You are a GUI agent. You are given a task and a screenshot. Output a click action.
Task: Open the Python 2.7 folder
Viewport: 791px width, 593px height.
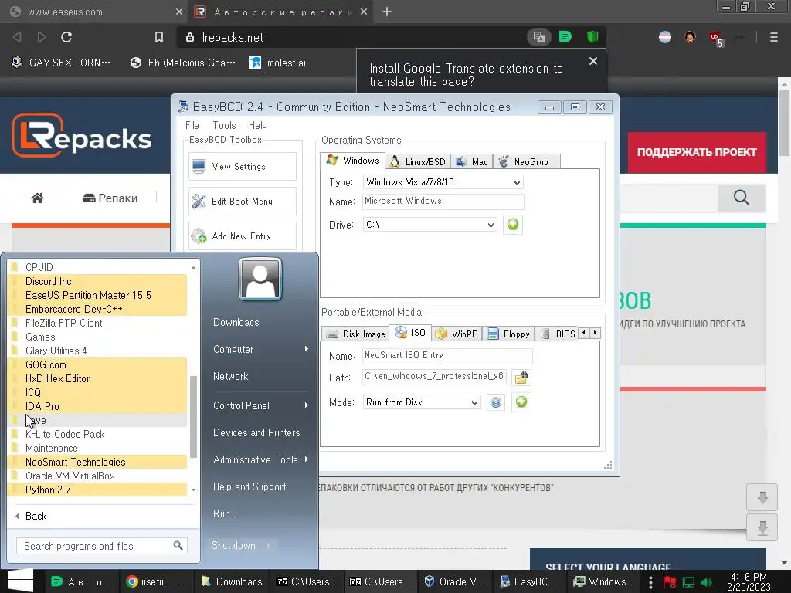pyautogui.click(x=98, y=490)
